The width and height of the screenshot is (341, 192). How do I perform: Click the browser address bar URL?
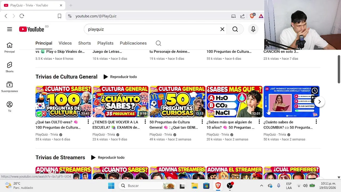click(x=96, y=16)
